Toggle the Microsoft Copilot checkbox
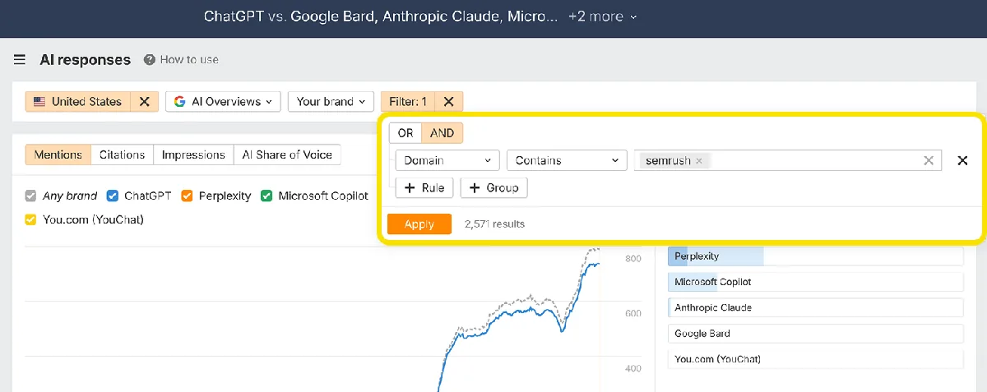The width and height of the screenshot is (987, 392). (266, 196)
